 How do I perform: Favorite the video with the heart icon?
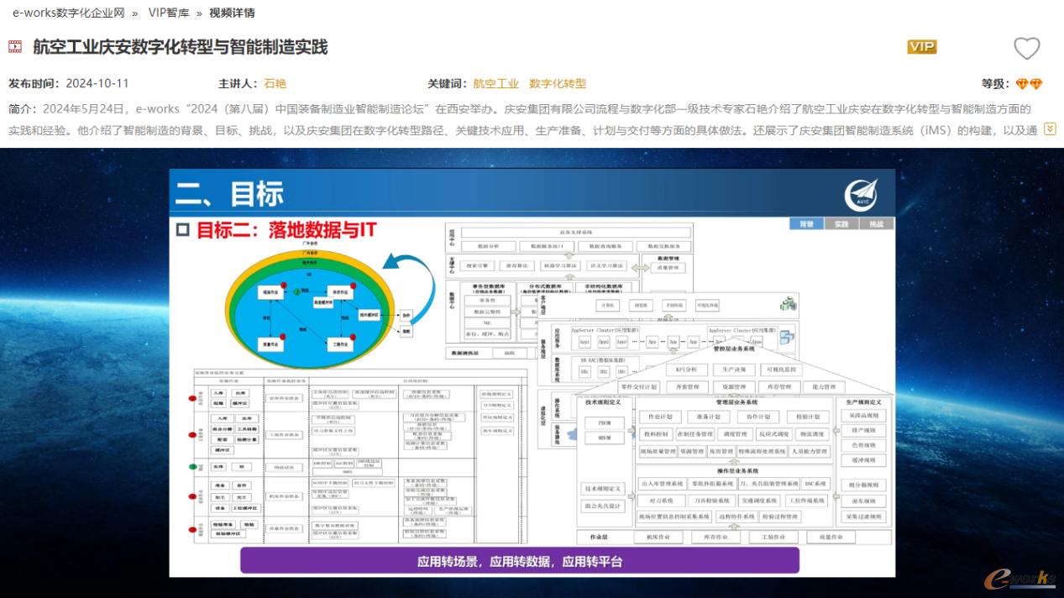pyautogui.click(x=1026, y=49)
